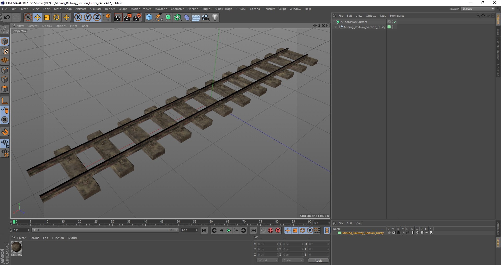Switch to the Layers side tab

498,242
